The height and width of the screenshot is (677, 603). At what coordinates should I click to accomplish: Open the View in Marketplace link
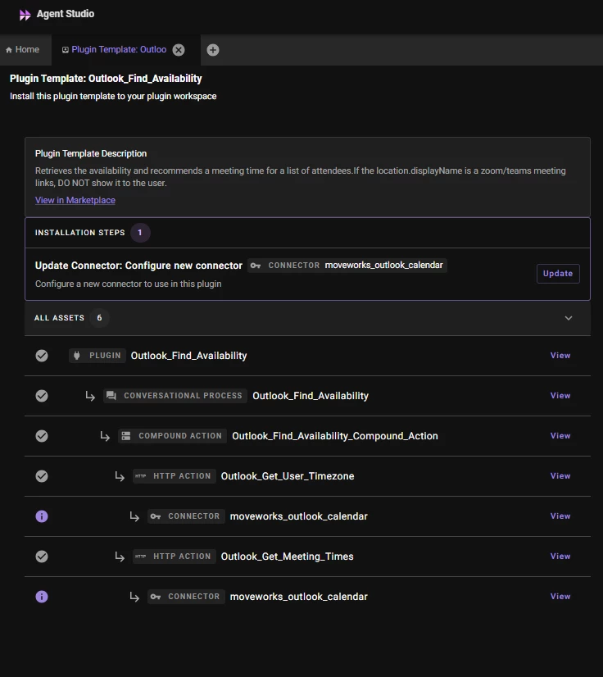pyautogui.click(x=75, y=200)
